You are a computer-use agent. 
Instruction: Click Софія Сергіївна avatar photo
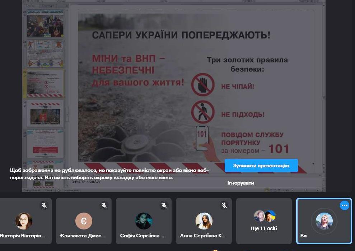144,221
